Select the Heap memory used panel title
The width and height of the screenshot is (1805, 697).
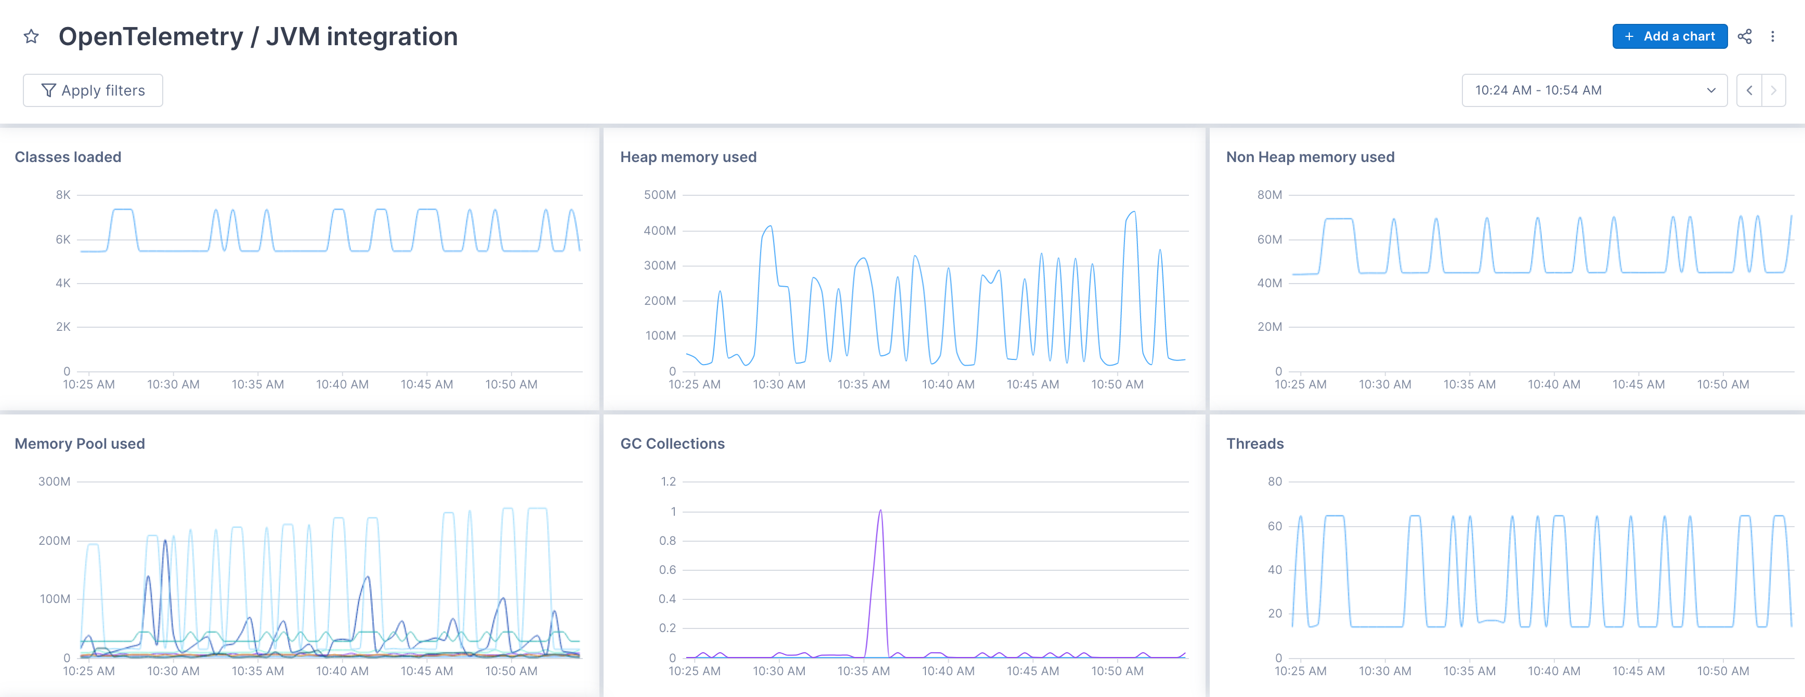pyautogui.click(x=687, y=157)
